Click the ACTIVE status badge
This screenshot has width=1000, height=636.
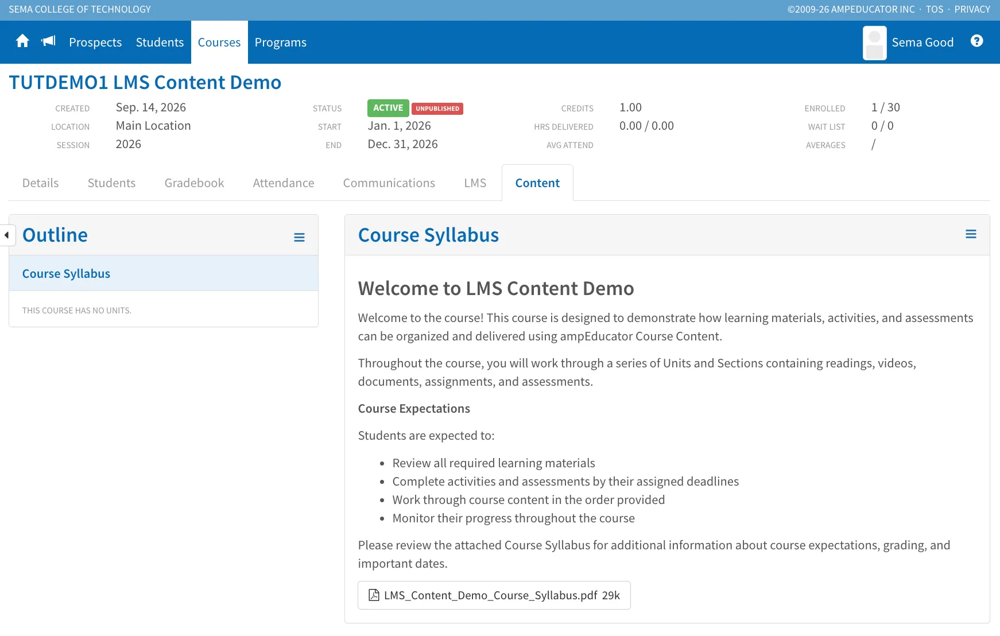tap(388, 108)
